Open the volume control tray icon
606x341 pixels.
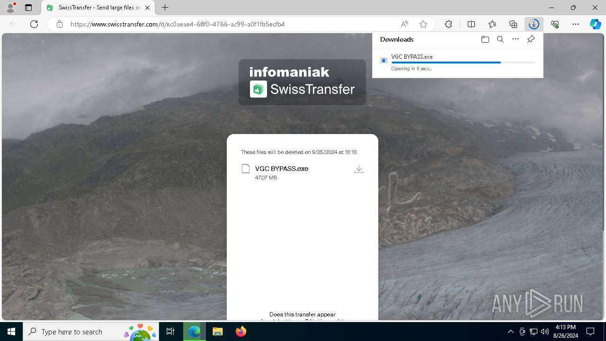(544, 332)
